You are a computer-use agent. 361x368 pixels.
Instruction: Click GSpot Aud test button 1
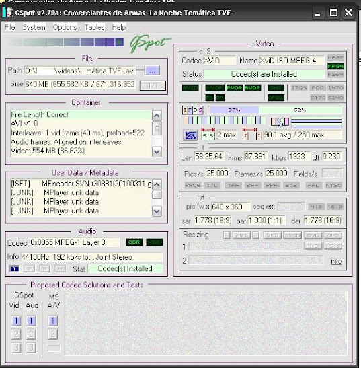(31, 320)
